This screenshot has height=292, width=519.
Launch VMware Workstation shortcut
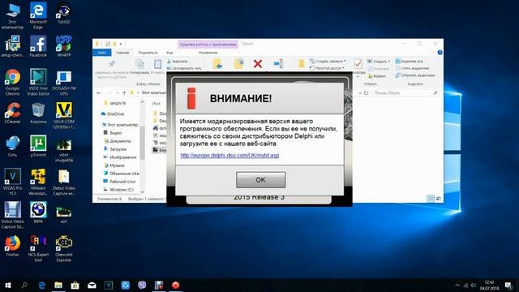(x=38, y=181)
